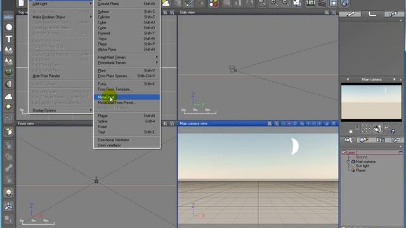Image resolution: width=406 pixels, height=228 pixels.
Task: Click the planet tool icon in left toolbar
Action: point(8,107)
